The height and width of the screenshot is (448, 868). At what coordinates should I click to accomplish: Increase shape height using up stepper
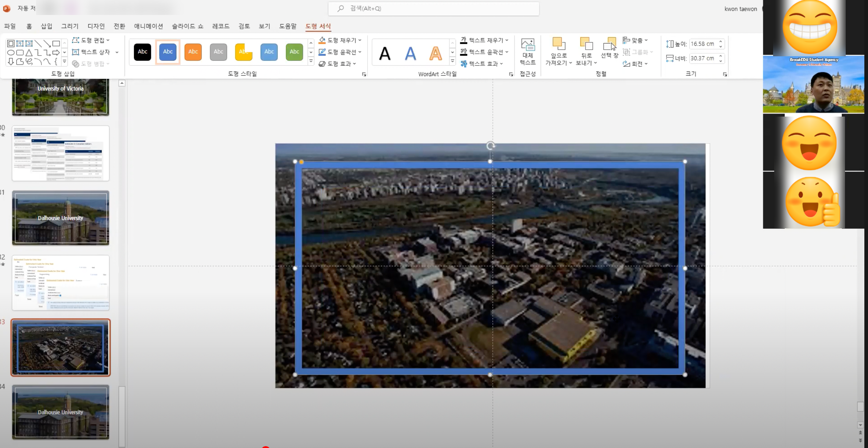click(x=721, y=42)
